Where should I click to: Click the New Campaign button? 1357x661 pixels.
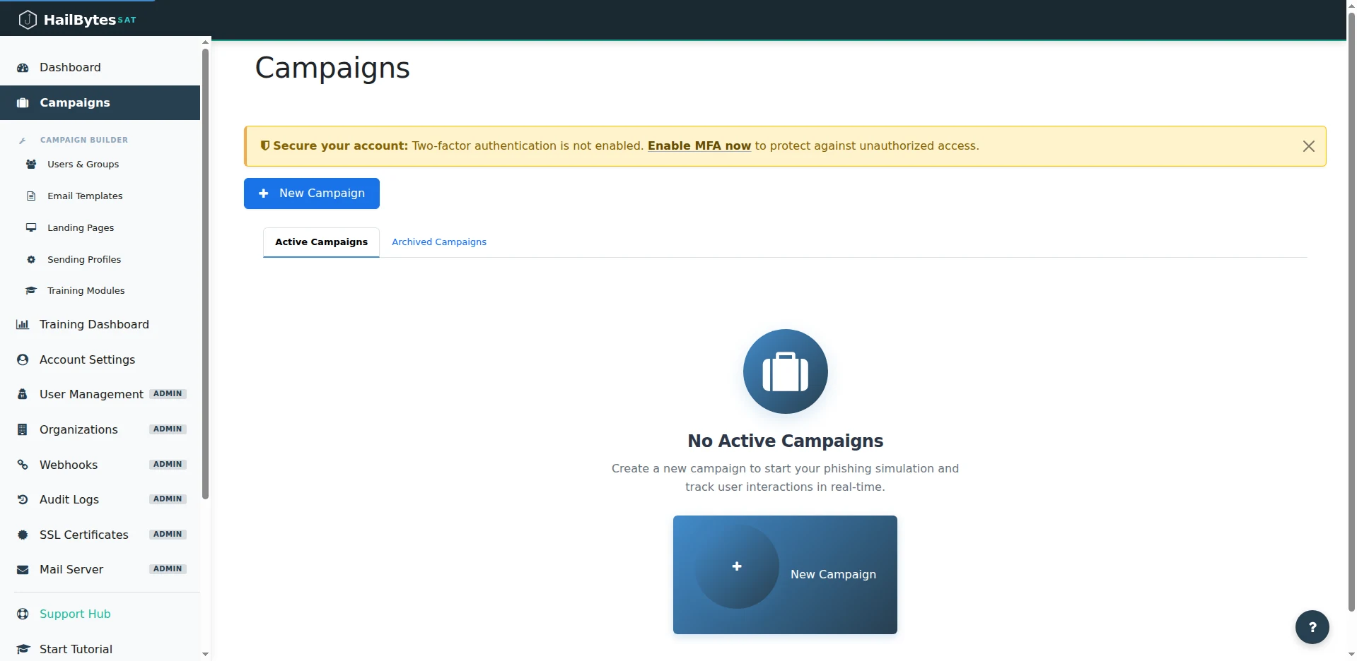coord(311,193)
